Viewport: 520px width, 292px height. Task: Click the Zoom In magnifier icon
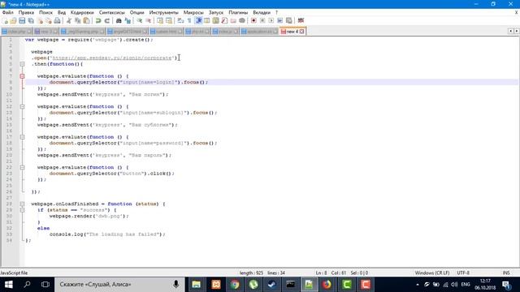pyautogui.click(x=140, y=20)
